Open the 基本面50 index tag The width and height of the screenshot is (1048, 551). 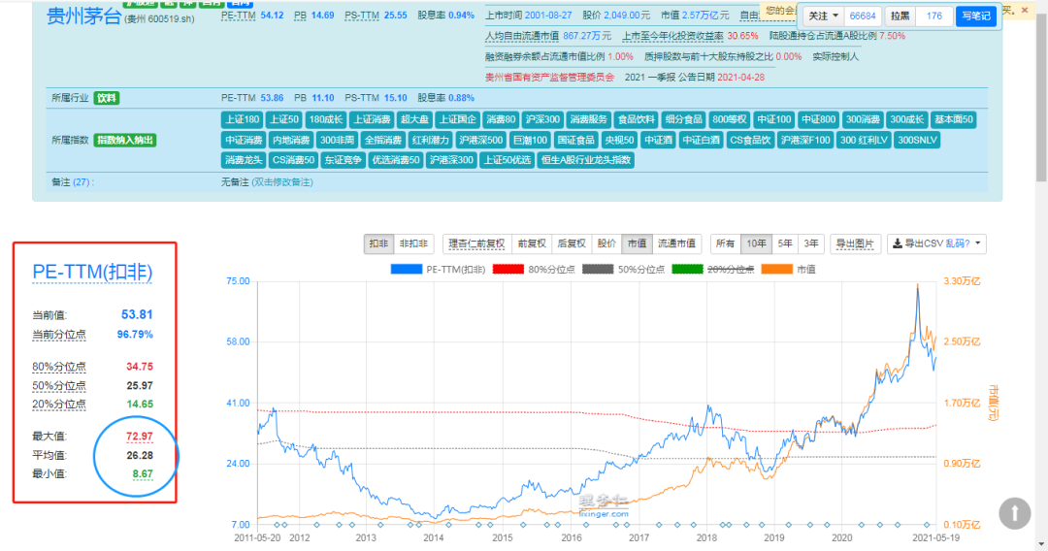coord(954,119)
